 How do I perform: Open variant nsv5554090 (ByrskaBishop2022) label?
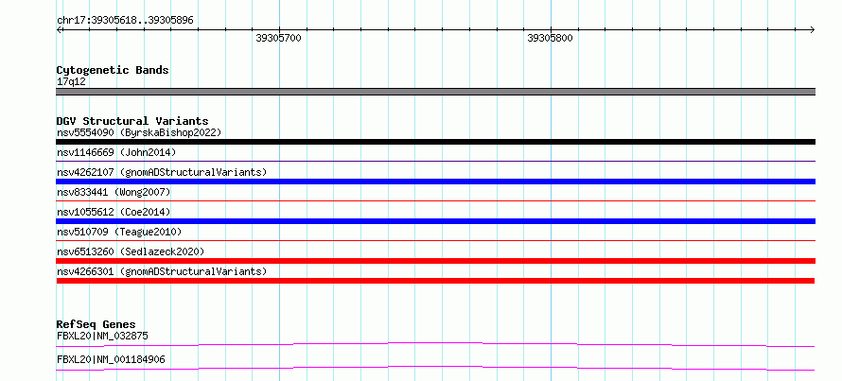139,132
